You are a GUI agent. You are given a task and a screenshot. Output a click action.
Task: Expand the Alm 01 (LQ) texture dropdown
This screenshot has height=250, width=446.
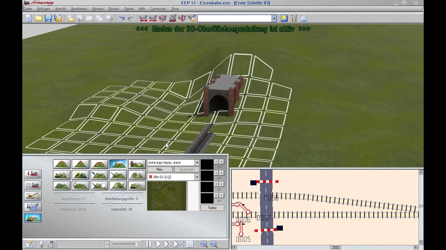click(x=197, y=177)
